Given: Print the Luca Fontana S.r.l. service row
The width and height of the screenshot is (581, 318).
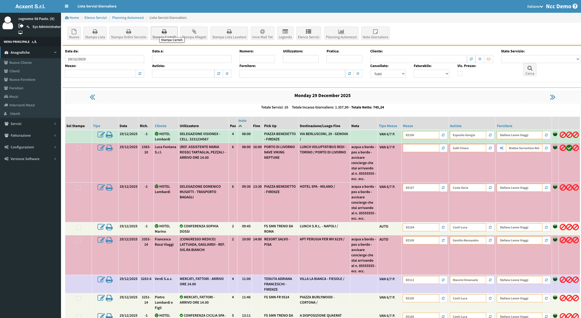Looking at the screenshot, I should (x=109, y=148).
